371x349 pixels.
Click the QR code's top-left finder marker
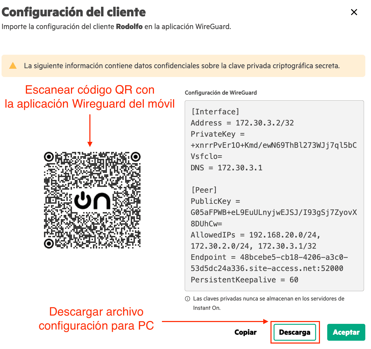[48, 157]
